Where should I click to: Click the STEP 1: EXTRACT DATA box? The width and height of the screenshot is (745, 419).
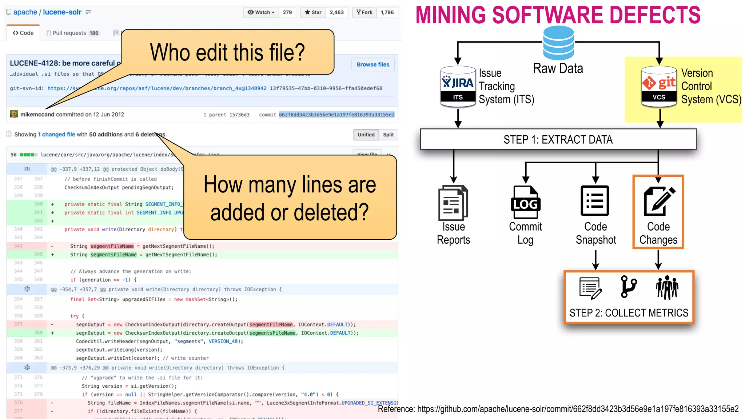click(558, 139)
